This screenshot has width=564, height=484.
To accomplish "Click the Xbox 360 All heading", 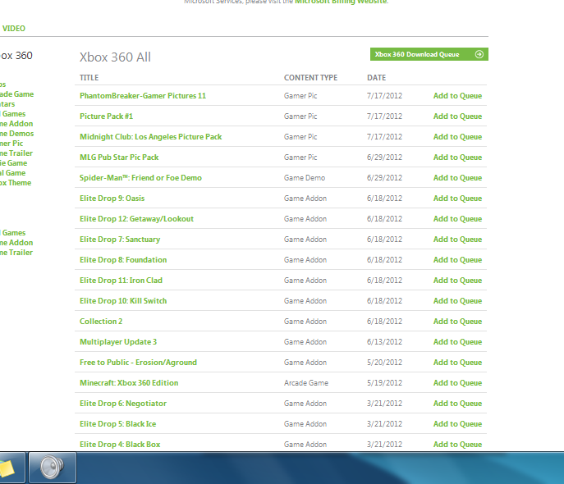I will [x=115, y=57].
